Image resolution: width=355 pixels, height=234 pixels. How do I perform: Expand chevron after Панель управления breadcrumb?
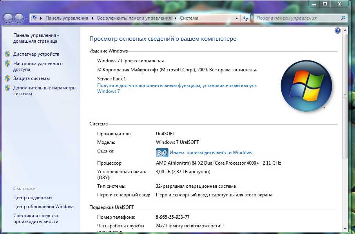[x=92, y=18]
